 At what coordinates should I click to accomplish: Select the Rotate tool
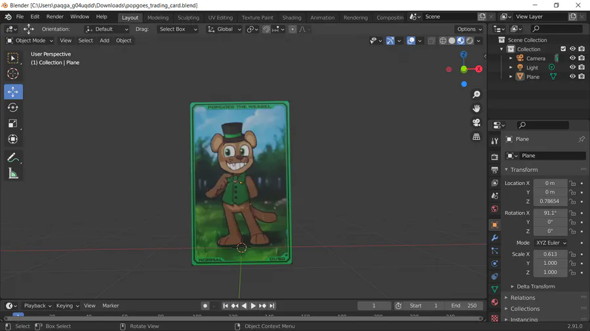tap(13, 108)
